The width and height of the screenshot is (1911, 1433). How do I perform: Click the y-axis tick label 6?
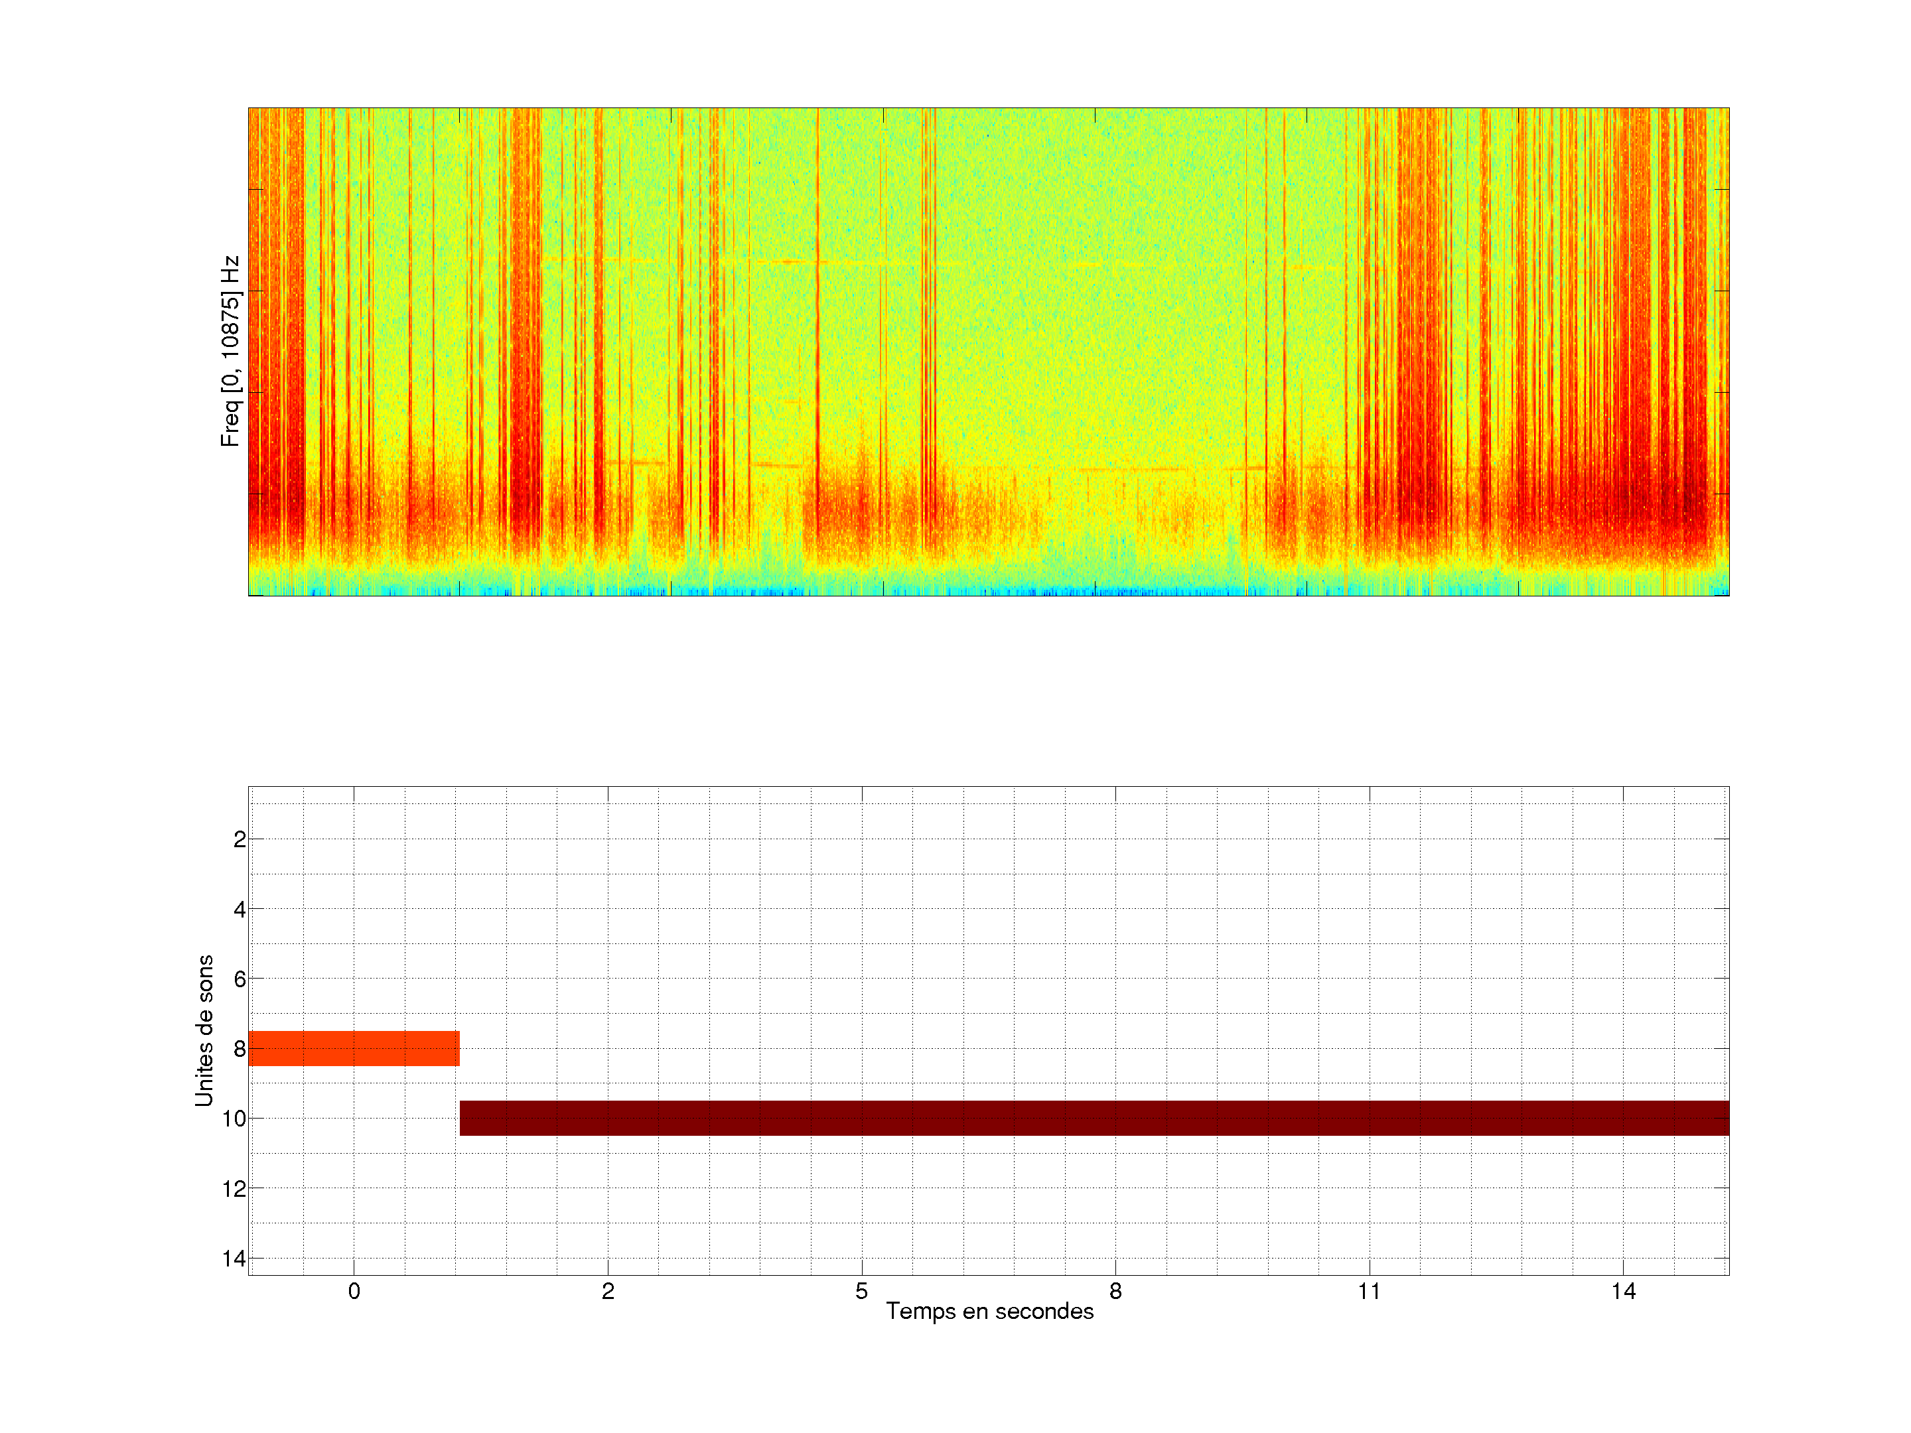click(240, 979)
